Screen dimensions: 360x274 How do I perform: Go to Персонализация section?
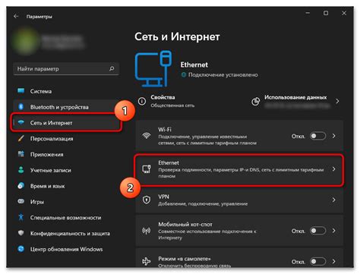66,138
